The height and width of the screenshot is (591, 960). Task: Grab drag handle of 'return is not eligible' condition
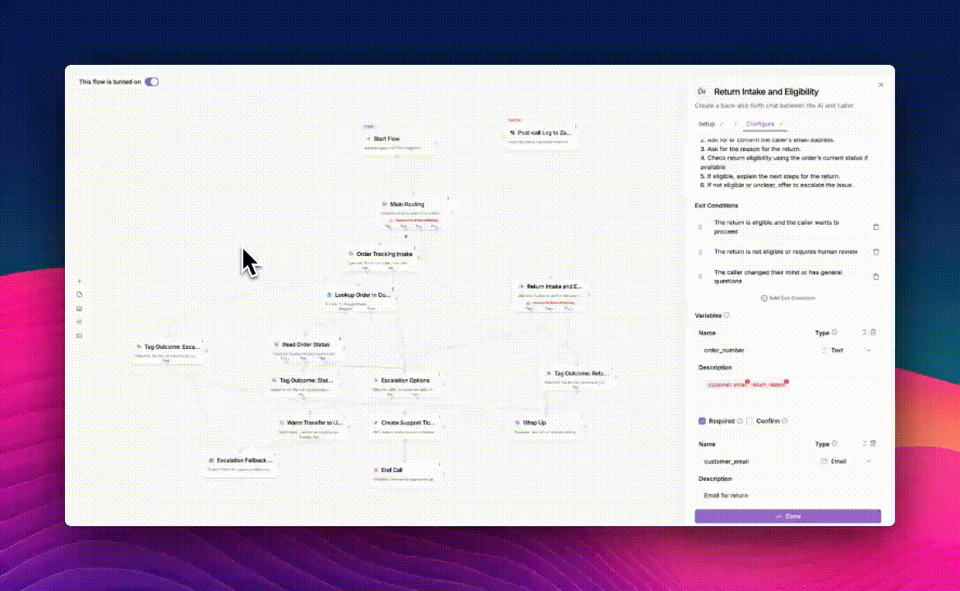click(x=699, y=252)
